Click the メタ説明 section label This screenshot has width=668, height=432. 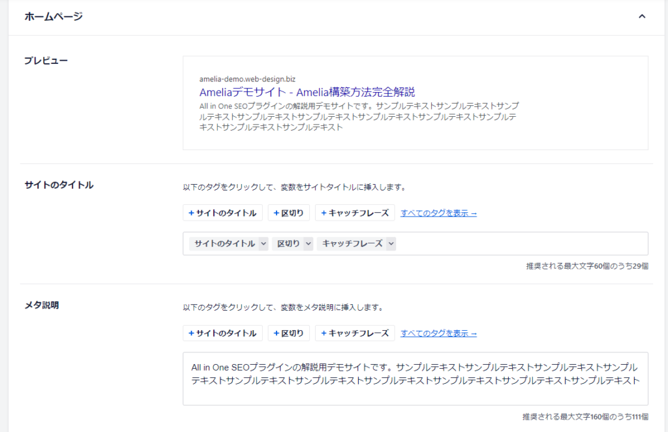coord(41,305)
